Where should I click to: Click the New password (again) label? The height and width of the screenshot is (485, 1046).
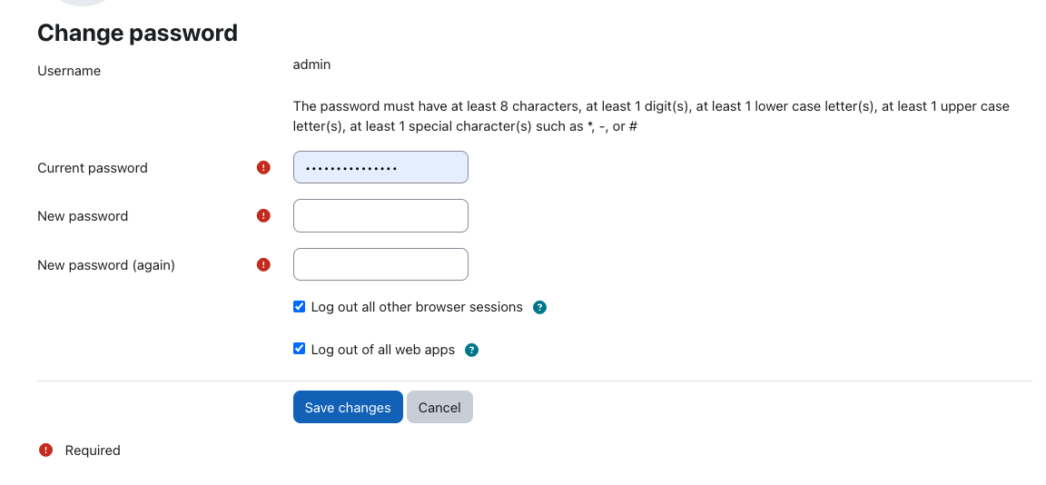pos(106,265)
